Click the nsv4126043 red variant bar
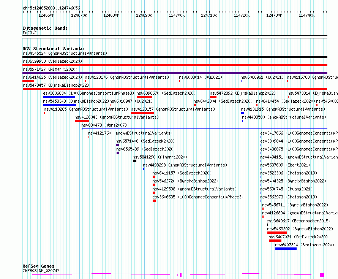Viewport: 338px width, 279px height. (82, 121)
